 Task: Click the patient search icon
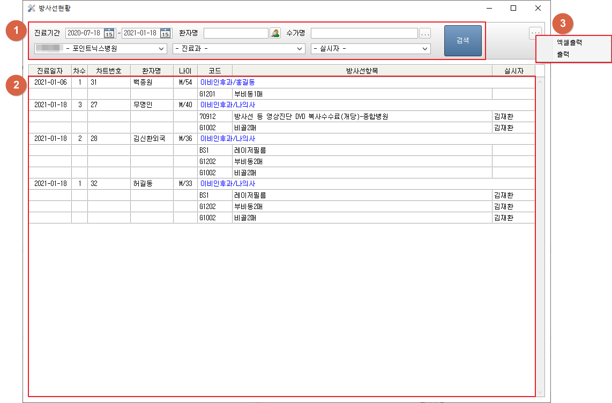tap(275, 33)
